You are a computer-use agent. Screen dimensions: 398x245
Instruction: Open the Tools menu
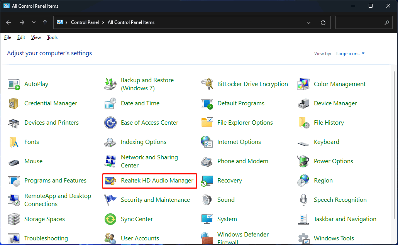[52, 37]
